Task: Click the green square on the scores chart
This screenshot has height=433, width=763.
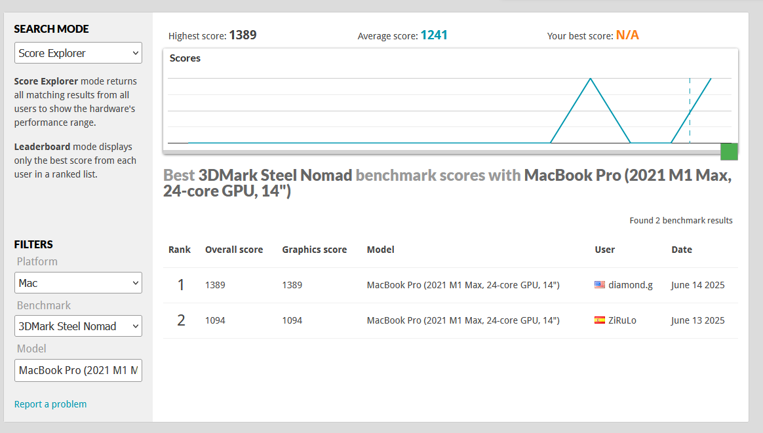Action: pos(729,152)
